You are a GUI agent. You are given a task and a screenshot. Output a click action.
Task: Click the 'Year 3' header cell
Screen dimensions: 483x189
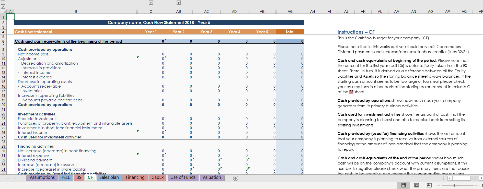point(206,32)
